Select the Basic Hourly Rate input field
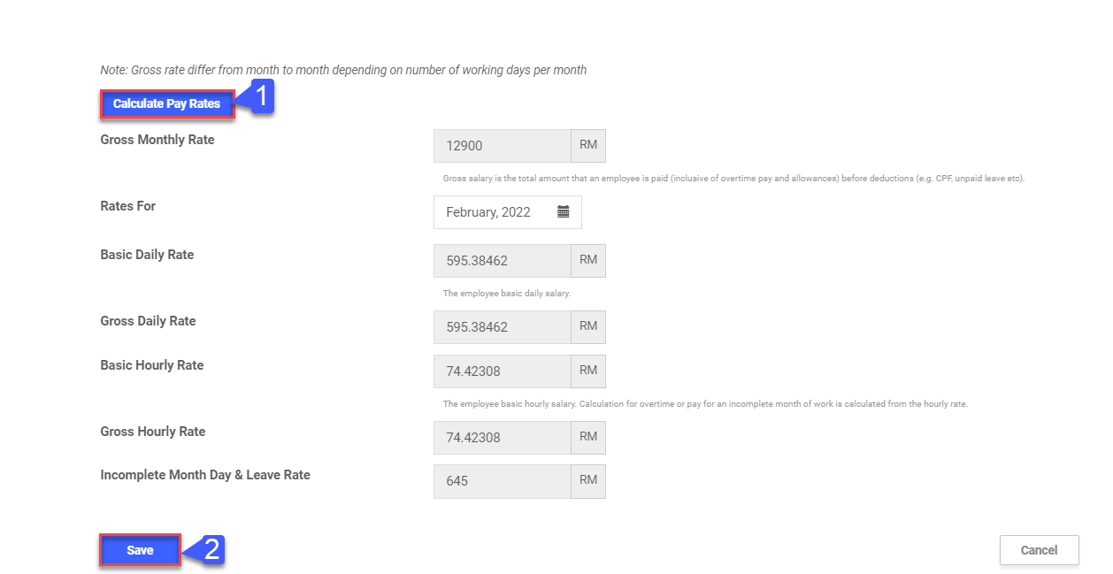The height and width of the screenshot is (574, 1113). click(502, 371)
